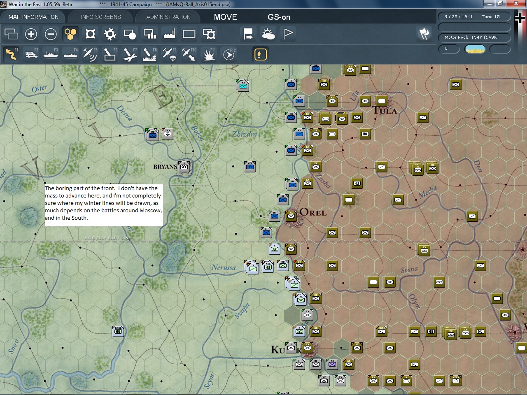Click the MOVE mode label
Screen dimensions: 527x395
225,17
